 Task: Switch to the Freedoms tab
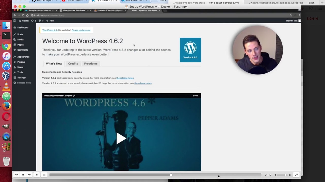(91, 63)
